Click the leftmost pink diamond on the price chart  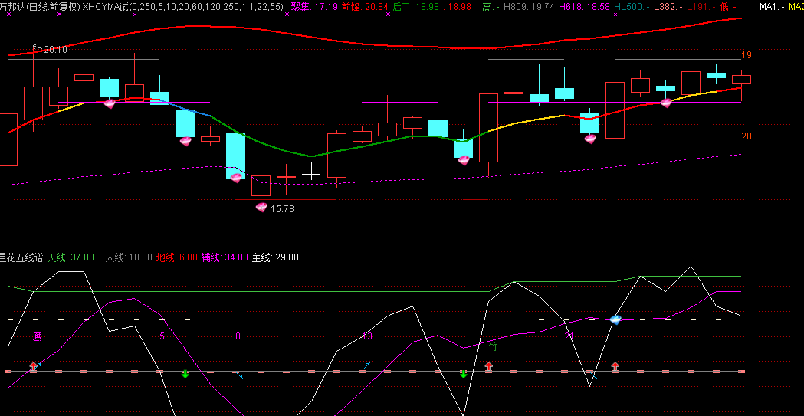[x=110, y=103]
